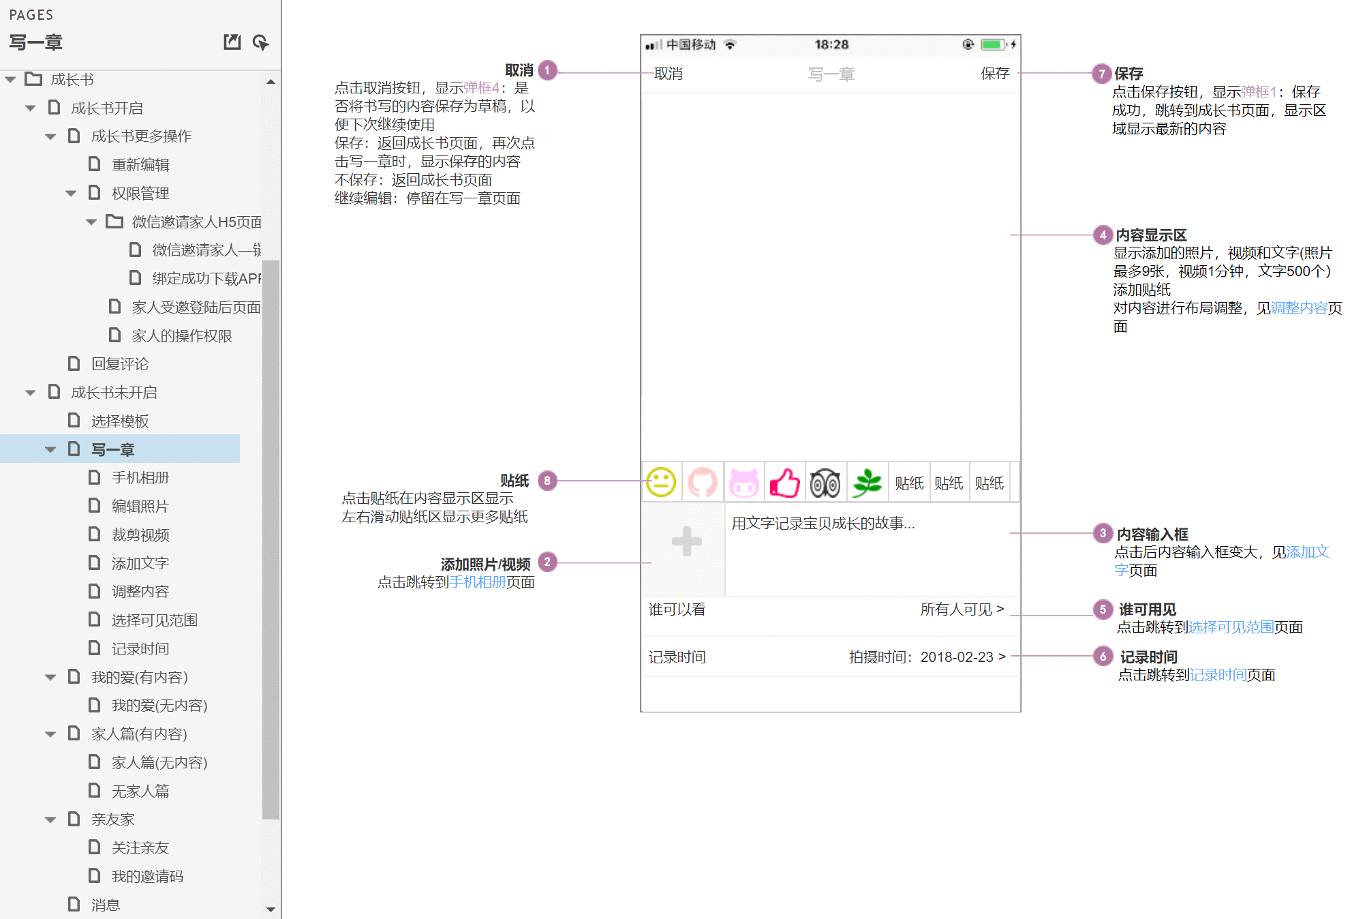Tap the plus tile to add photo/video
Screen dimensions: 1367x919
pos(684,549)
